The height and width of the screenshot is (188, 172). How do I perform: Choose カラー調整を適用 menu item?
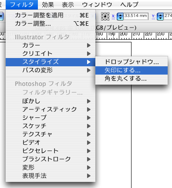point(51,15)
